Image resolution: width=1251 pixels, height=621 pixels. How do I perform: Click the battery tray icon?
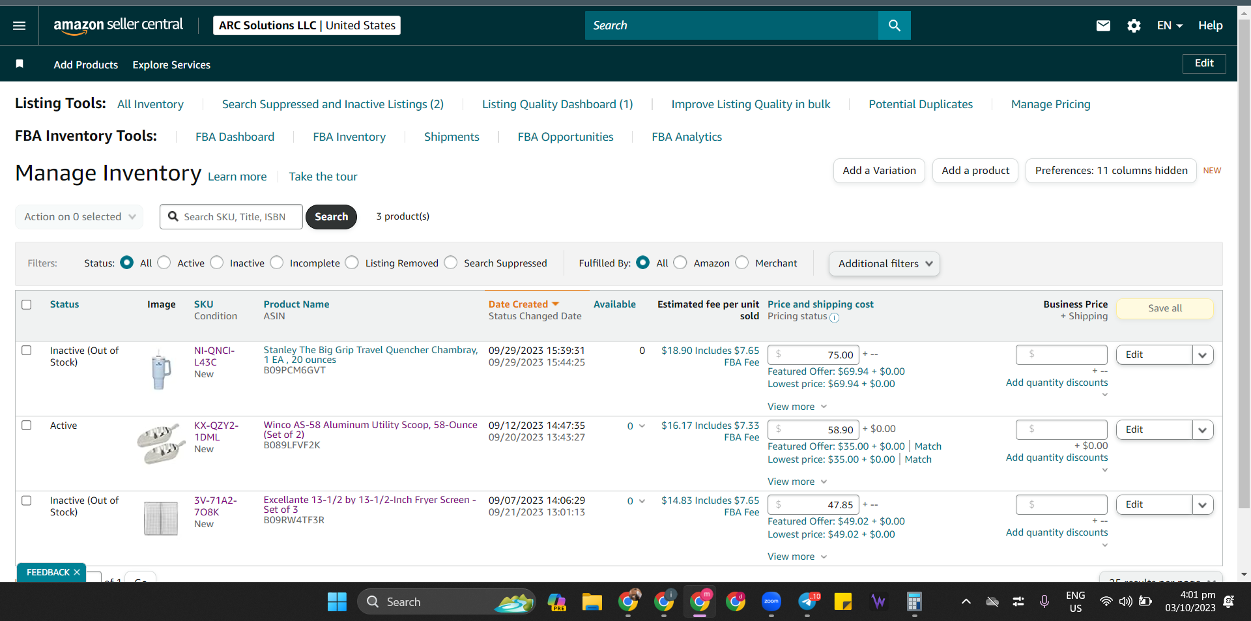coord(1145,601)
